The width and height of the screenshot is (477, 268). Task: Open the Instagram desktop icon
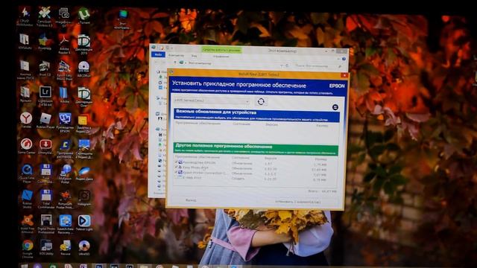click(84, 197)
